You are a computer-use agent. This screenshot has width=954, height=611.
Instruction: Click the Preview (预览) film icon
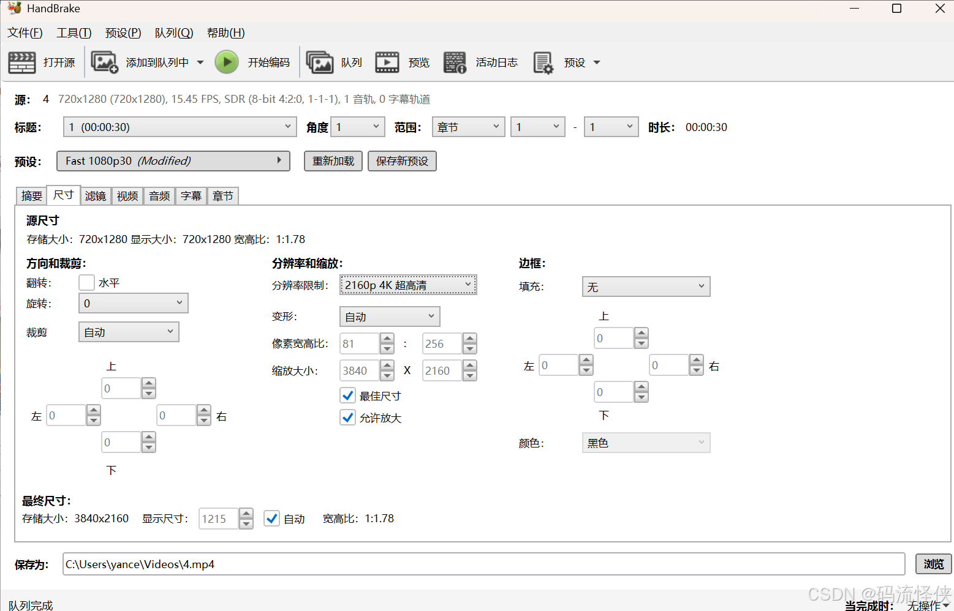coord(387,62)
